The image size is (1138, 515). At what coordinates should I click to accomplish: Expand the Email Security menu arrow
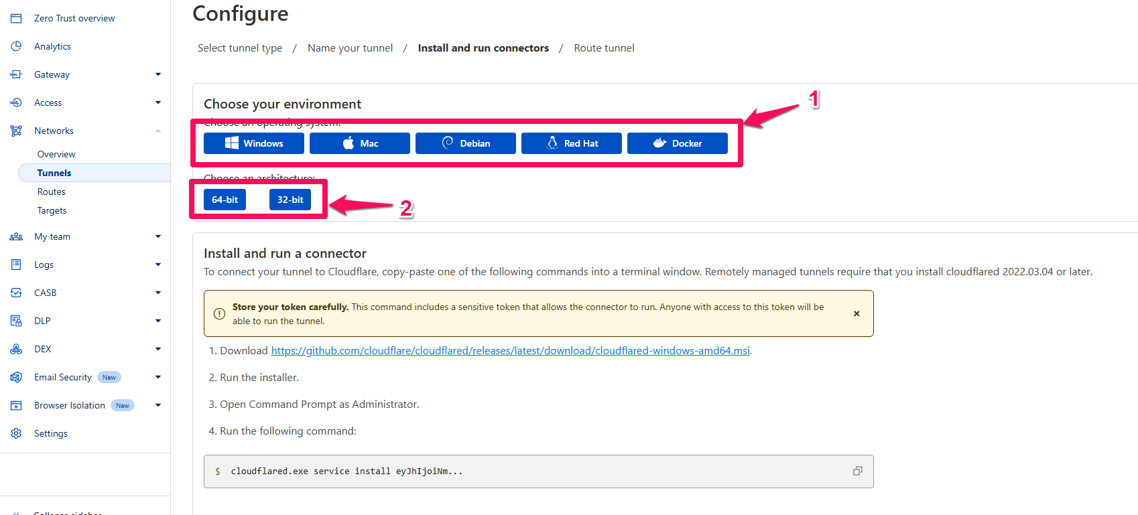pos(158,377)
